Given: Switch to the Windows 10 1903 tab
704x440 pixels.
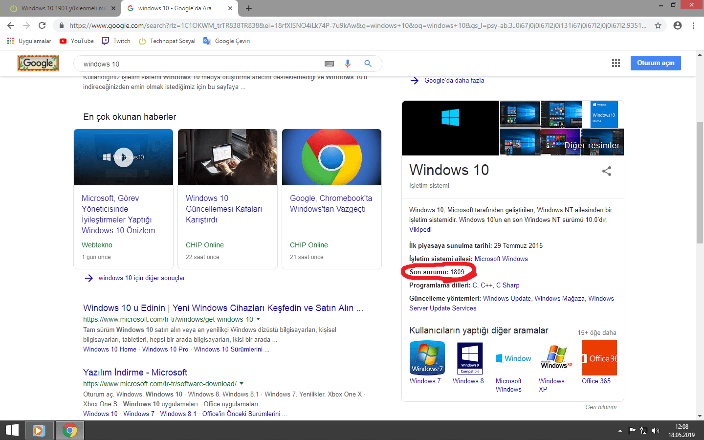Looking at the screenshot, I should click(x=61, y=8).
